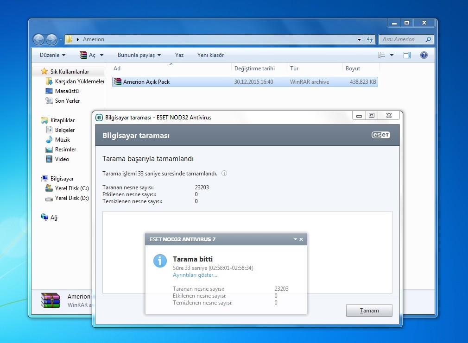Click Yaz in Explorer toolbar
The image size is (468, 343).
click(x=179, y=55)
